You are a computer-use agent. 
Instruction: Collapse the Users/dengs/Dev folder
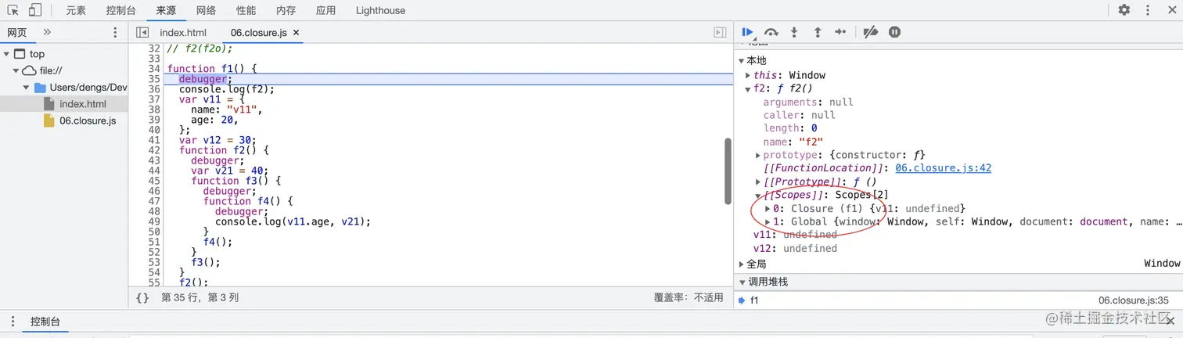point(27,88)
